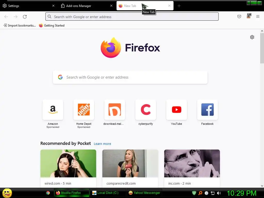The width and height of the screenshot is (264, 198).
Task: Open the Firefox hamburger application menu
Action: pos(258,16)
